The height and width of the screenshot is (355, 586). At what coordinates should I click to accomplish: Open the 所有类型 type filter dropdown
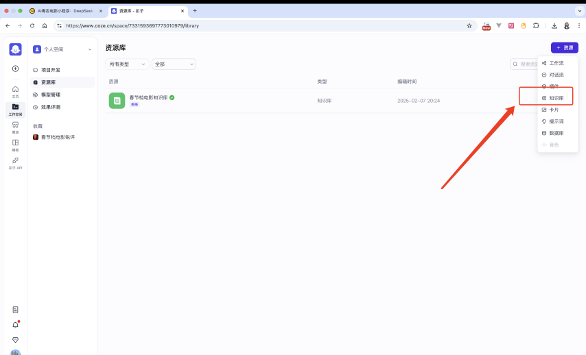click(x=127, y=64)
